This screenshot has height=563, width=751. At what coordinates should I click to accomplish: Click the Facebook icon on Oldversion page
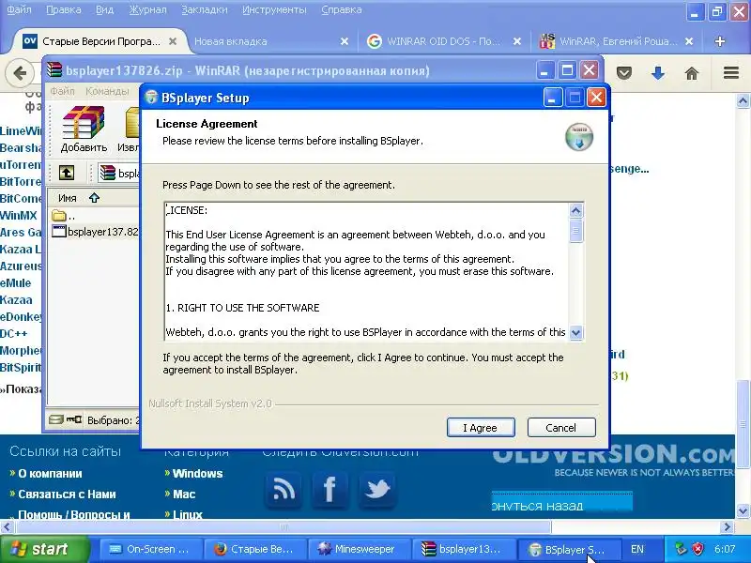point(330,489)
